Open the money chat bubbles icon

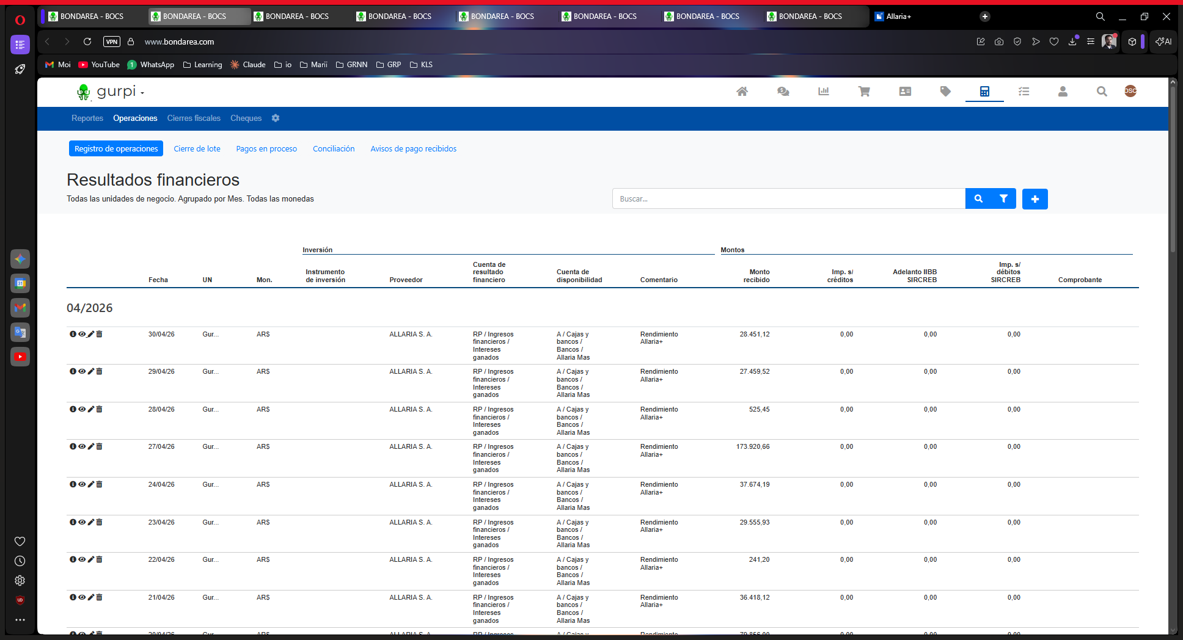click(783, 92)
